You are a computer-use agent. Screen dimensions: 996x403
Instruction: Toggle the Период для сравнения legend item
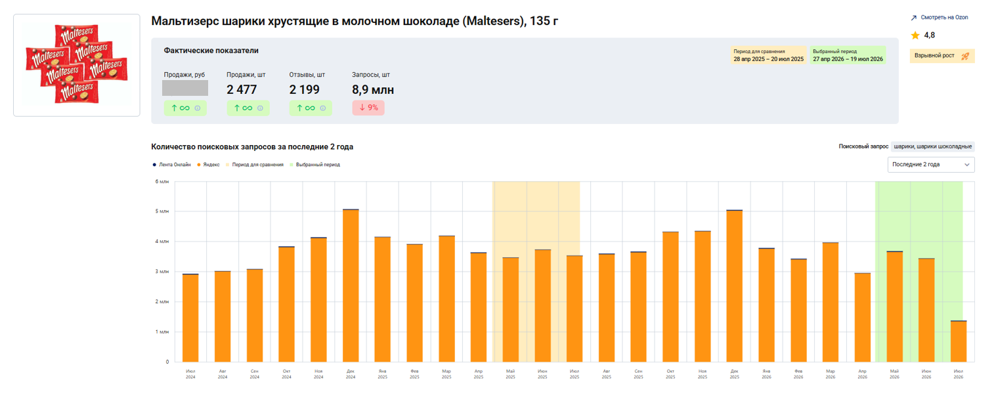point(254,165)
